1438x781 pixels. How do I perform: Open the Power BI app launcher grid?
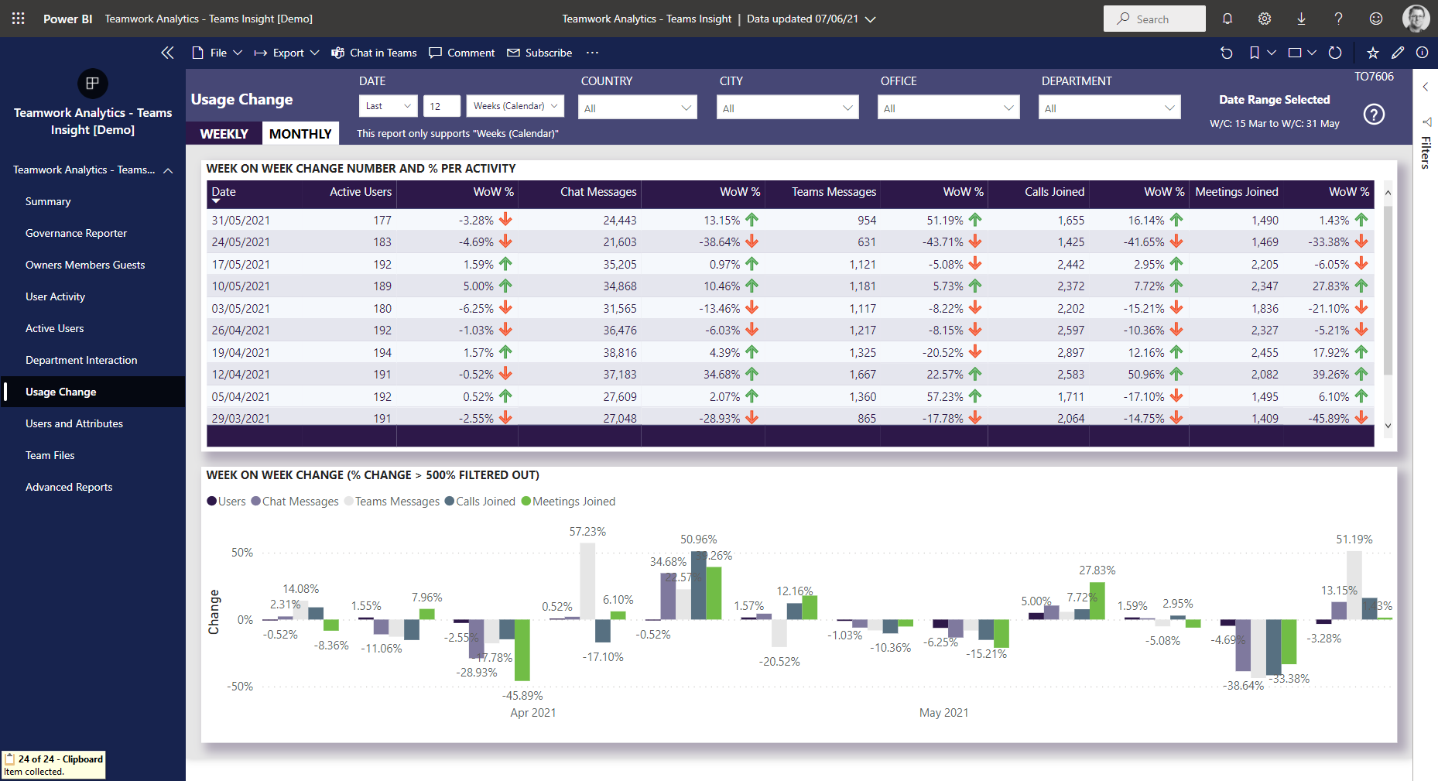[x=18, y=19]
